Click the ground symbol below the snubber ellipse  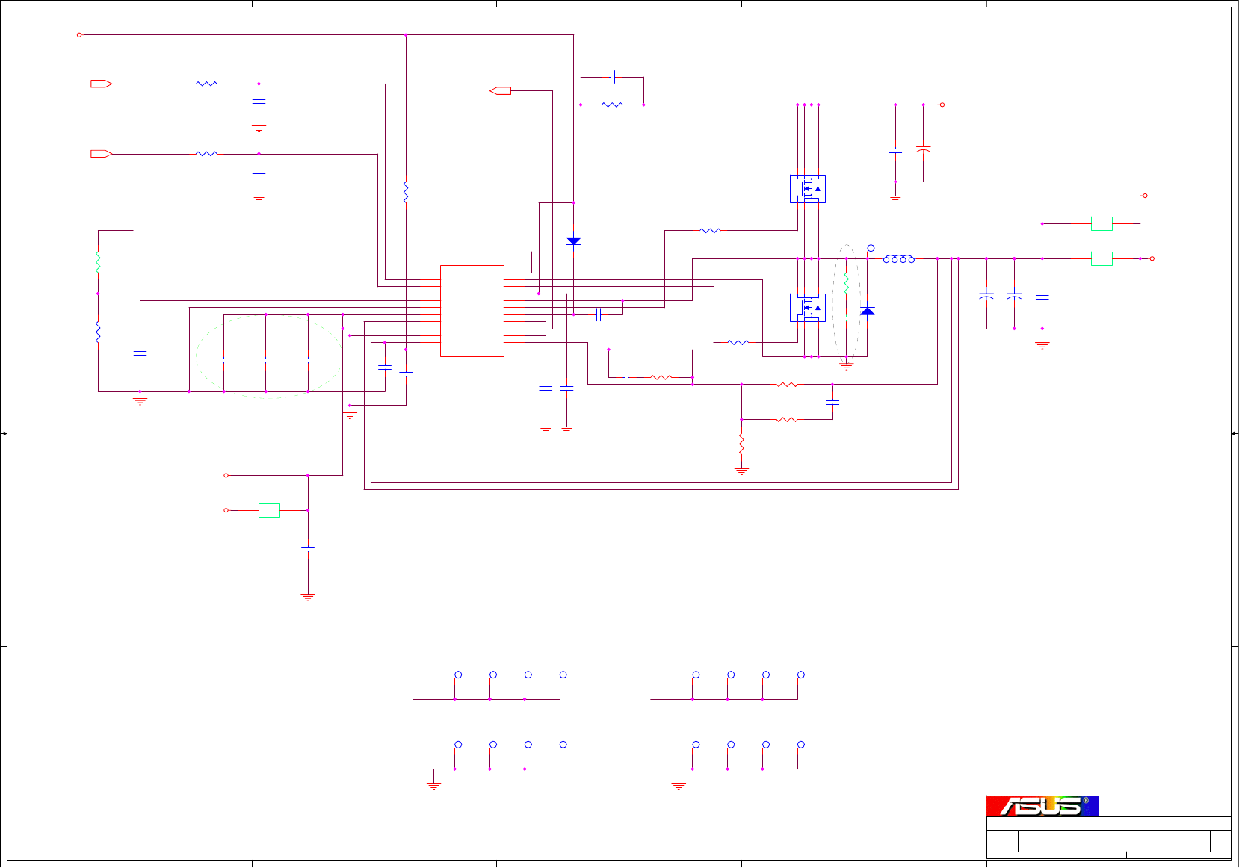[847, 366]
